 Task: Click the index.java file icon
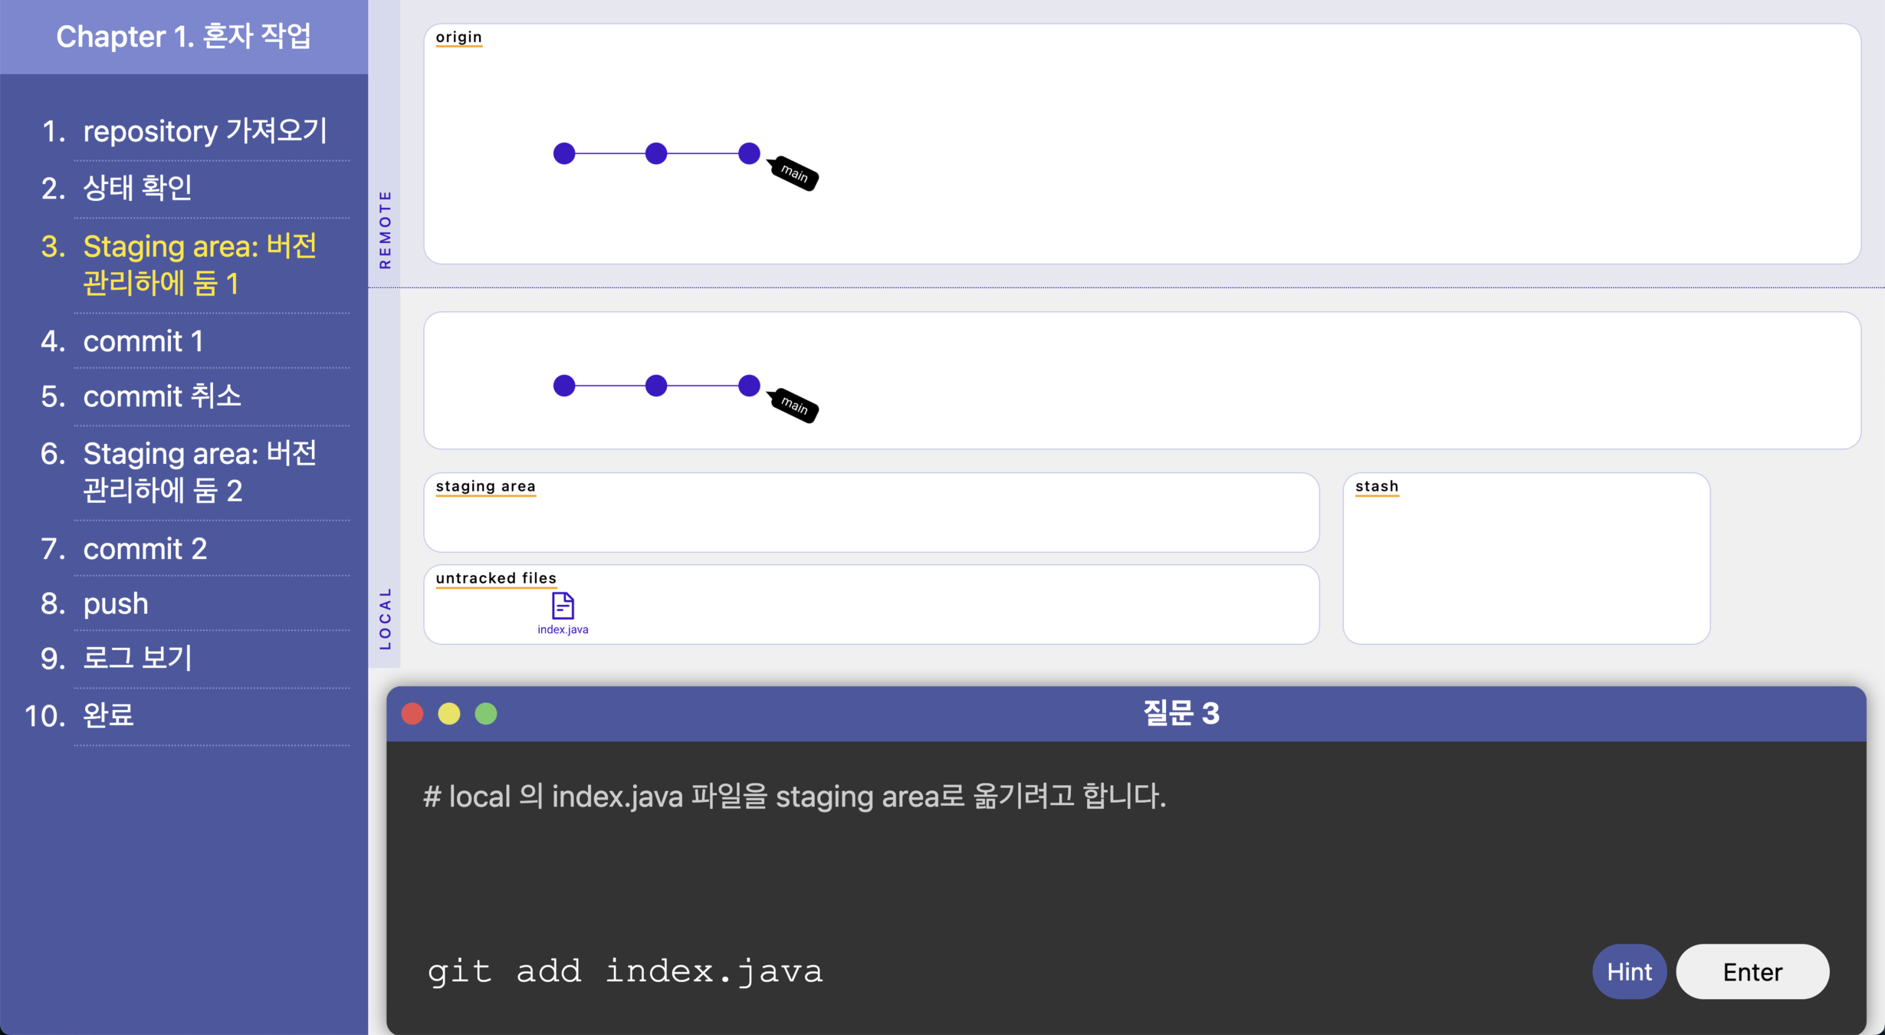coord(563,606)
